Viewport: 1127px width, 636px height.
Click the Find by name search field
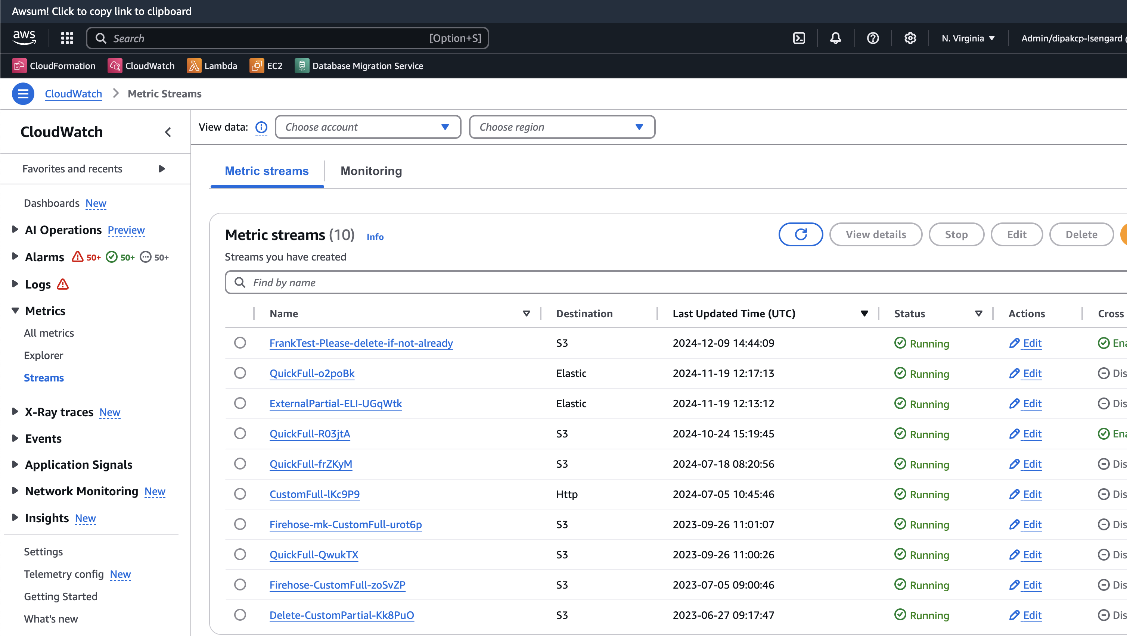coord(676,283)
